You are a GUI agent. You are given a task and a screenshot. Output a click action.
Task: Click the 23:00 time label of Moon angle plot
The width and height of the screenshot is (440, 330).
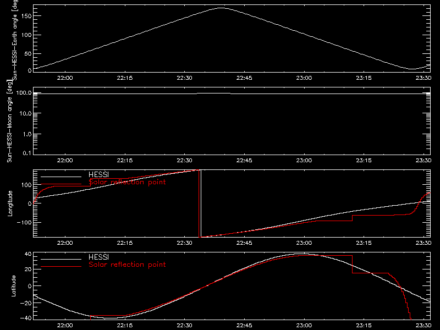pyautogui.click(x=304, y=161)
